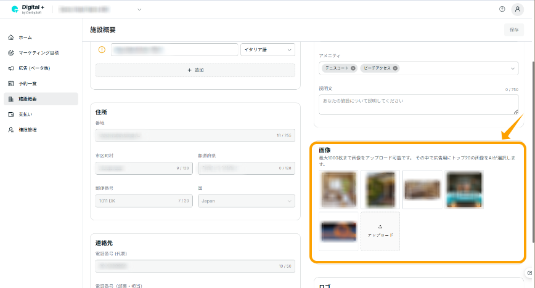Open 広告 (ベータ版) in the sidebar
Viewport: 535px width, 288px height.
41,68
